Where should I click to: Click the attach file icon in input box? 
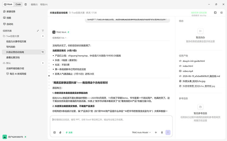60,132
